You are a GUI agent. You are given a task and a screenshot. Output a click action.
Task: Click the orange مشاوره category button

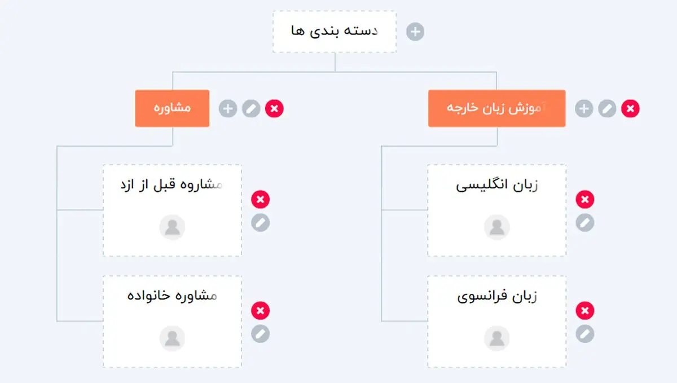click(172, 108)
